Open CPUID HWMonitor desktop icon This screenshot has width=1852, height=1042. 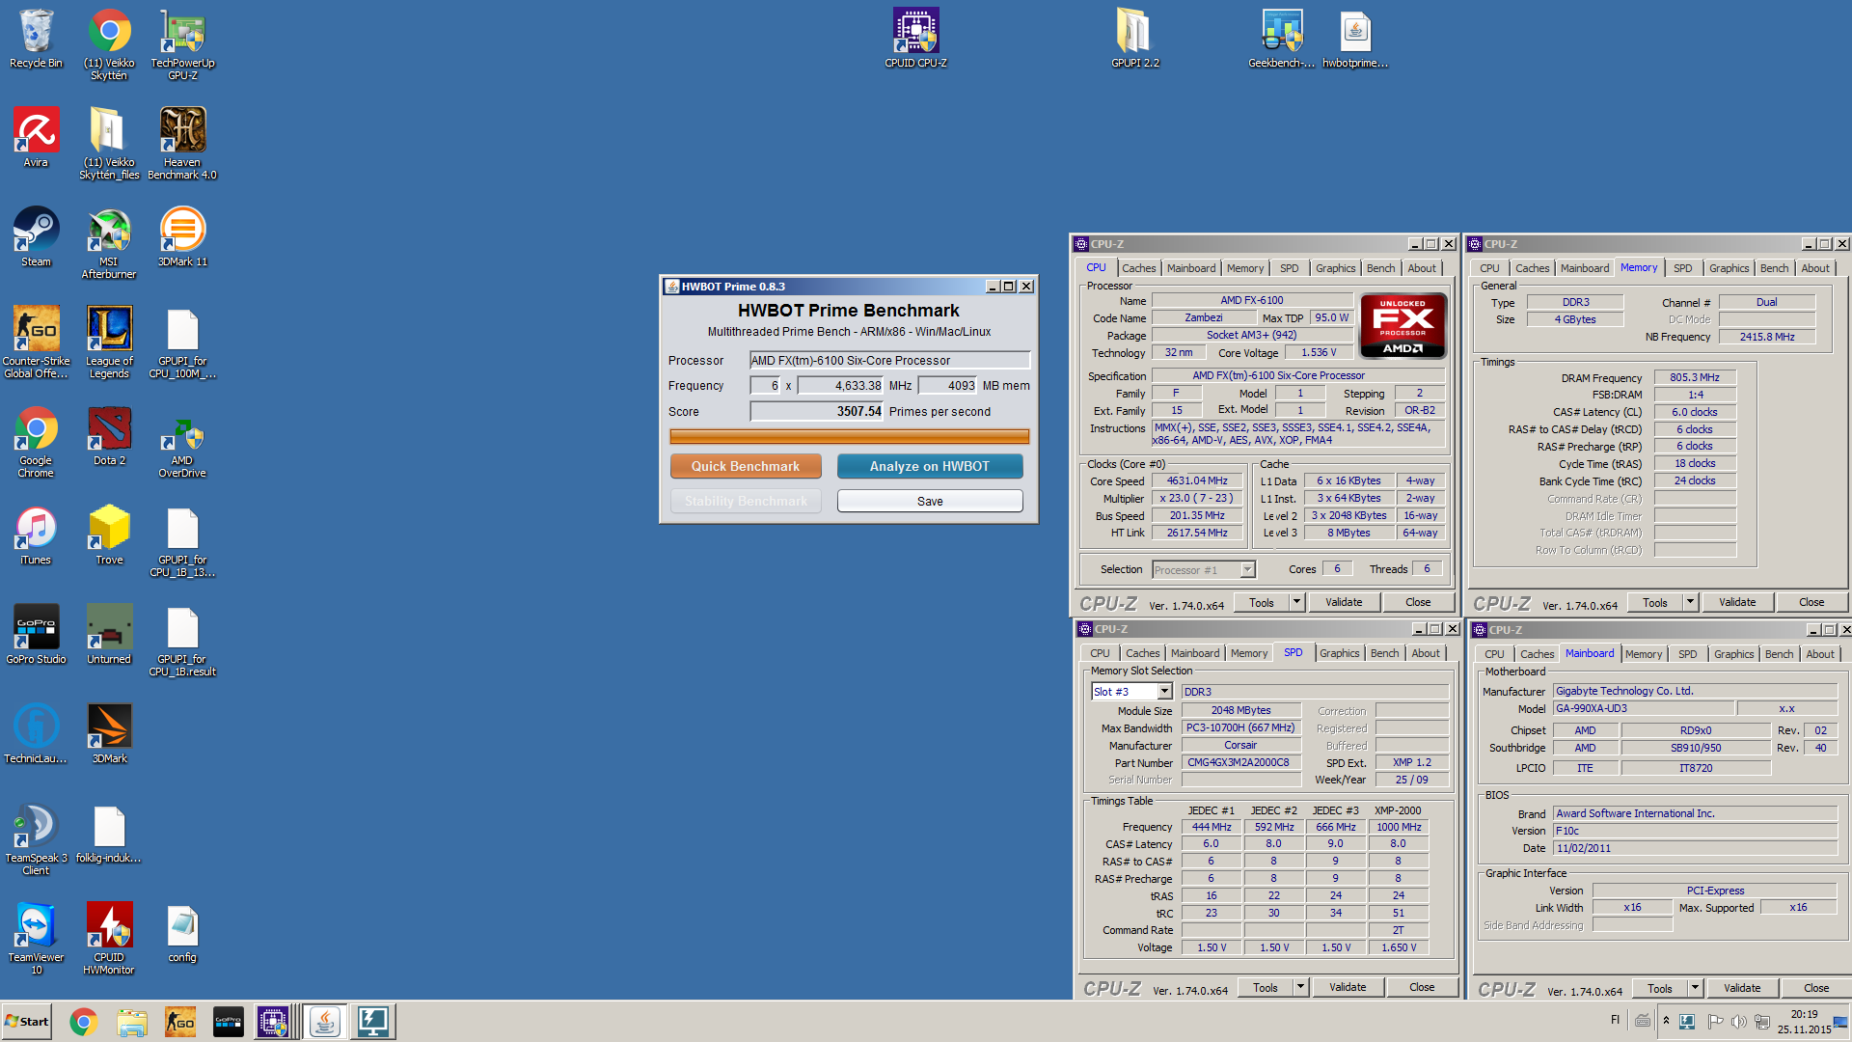109,940
